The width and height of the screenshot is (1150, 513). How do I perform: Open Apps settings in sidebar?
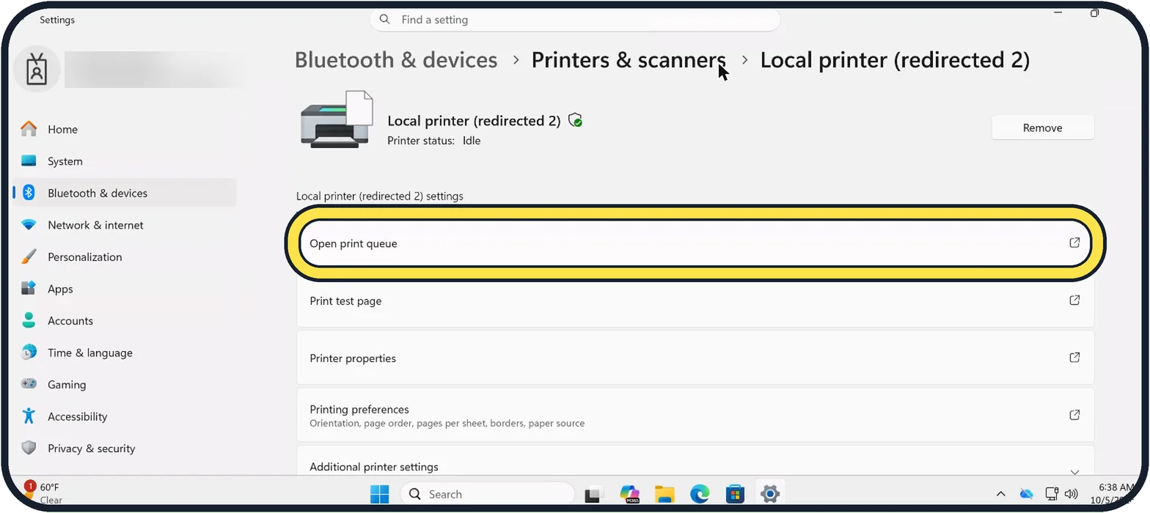pos(125,289)
